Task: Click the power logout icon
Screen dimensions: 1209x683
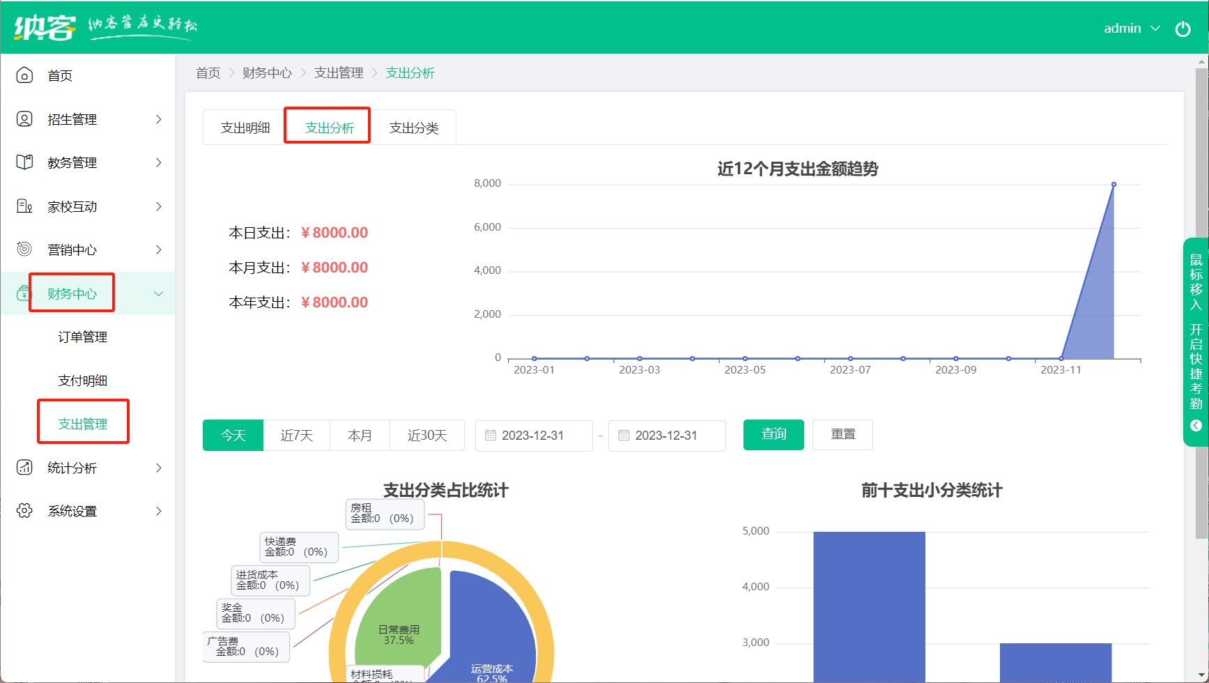Action: tap(1183, 29)
